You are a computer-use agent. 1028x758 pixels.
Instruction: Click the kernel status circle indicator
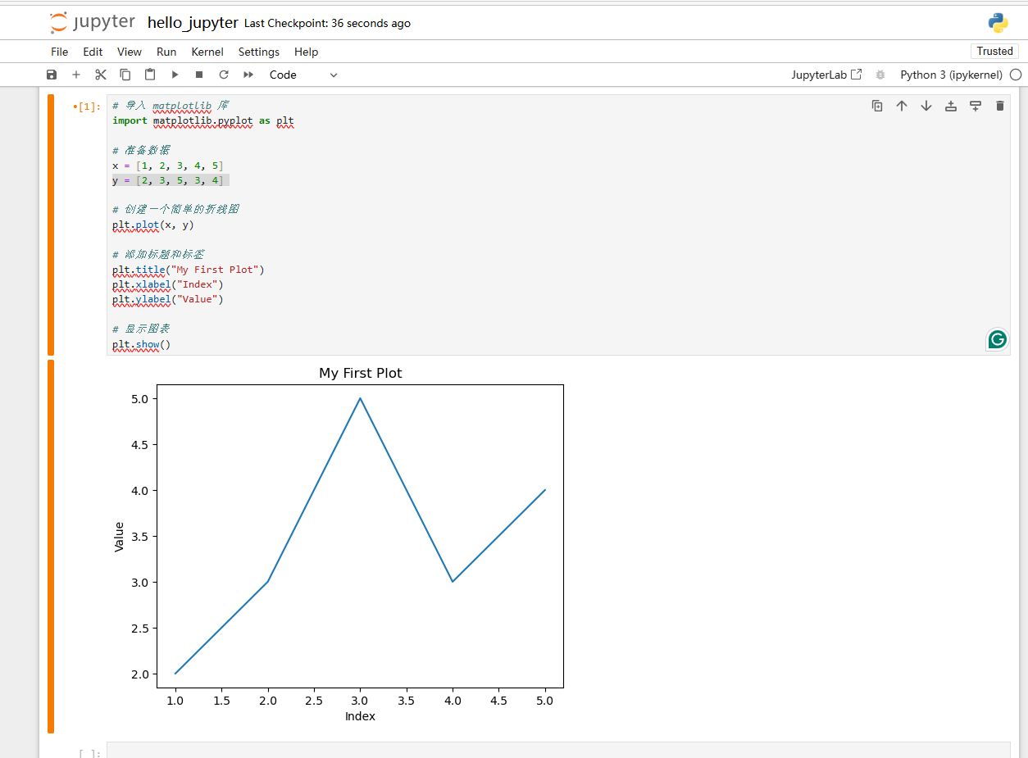click(x=1016, y=75)
